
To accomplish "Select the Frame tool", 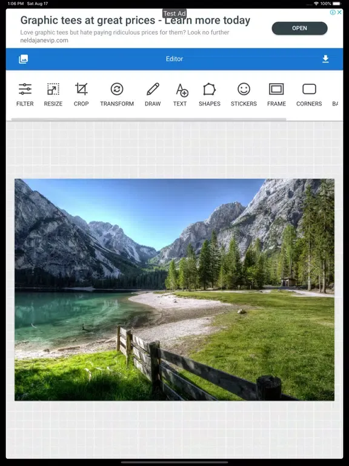I will [x=276, y=95].
